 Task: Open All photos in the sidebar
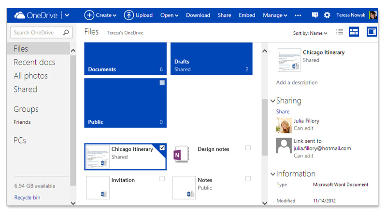click(30, 76)
